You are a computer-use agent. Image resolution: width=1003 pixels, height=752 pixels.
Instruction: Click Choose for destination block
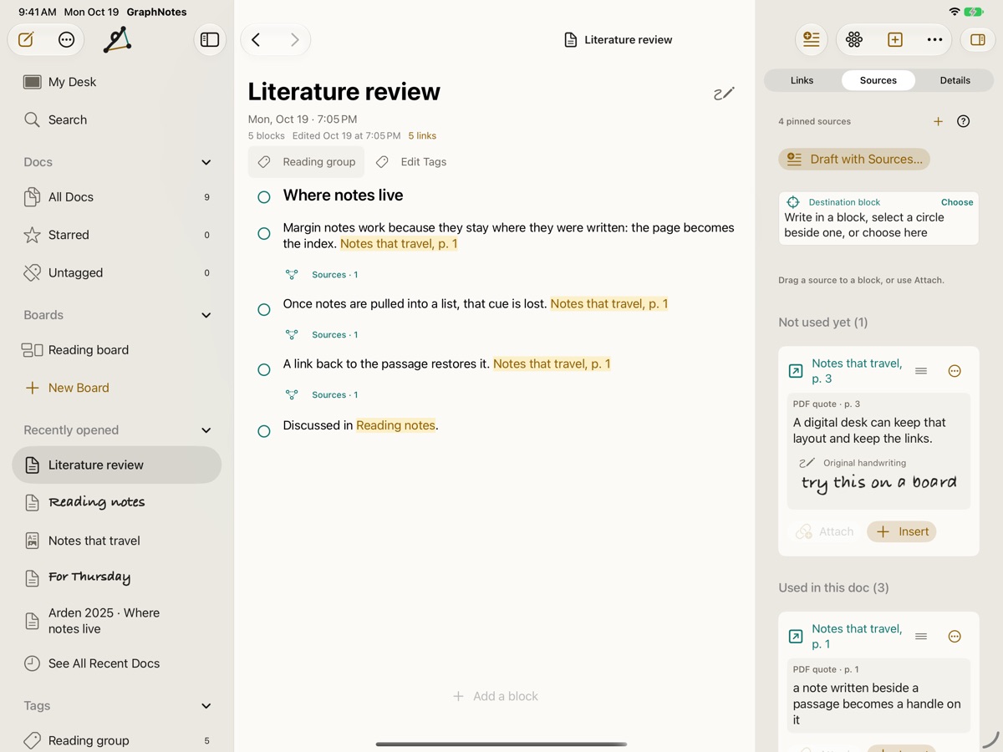(x=957, y=202)
